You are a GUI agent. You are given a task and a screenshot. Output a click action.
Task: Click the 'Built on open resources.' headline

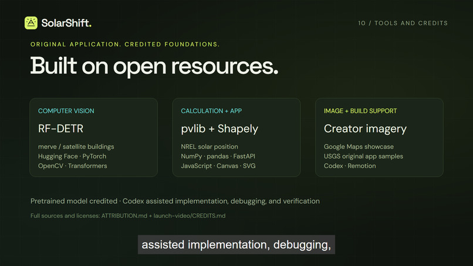pos(154,66)
